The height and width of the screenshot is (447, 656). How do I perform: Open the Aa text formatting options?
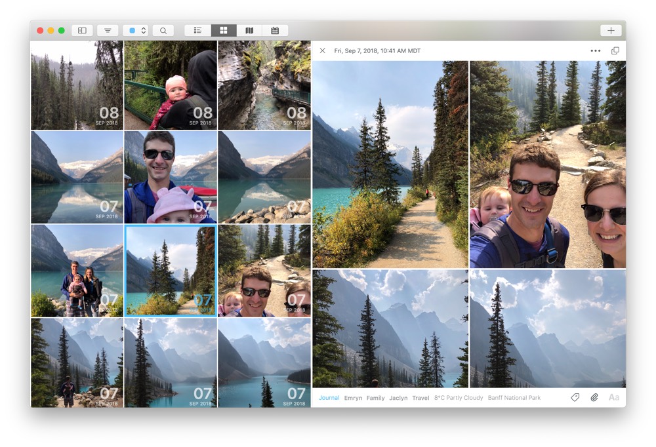614,398
